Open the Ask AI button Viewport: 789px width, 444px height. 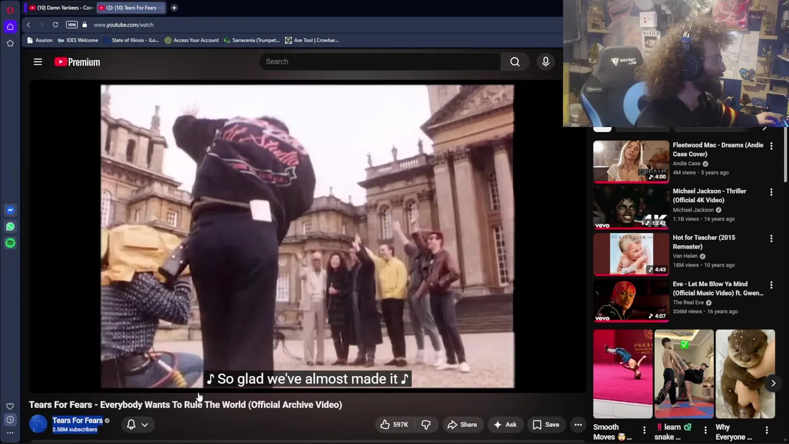[504, 424]
